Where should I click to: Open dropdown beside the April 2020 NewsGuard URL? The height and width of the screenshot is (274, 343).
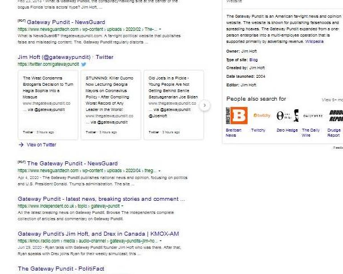click(160, 170)
